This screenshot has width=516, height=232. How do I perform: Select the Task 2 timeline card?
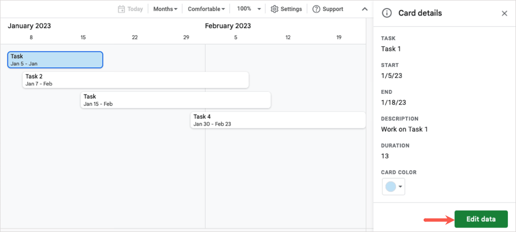136,80
